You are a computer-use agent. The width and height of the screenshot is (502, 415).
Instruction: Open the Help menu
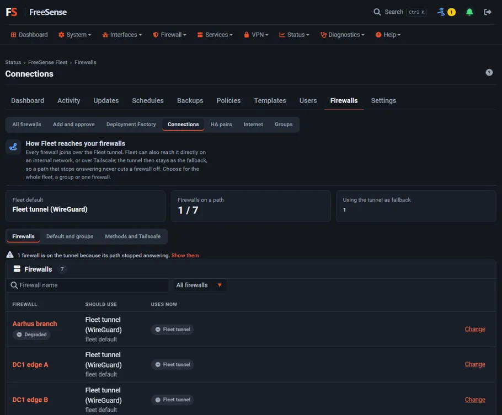pyautogui.click(x=388, y=35)
